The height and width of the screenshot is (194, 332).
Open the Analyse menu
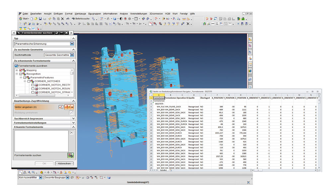(x=124, y=14)
